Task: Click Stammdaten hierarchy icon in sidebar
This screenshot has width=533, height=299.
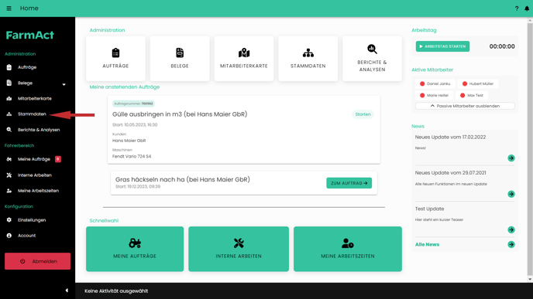Action: 9,114
